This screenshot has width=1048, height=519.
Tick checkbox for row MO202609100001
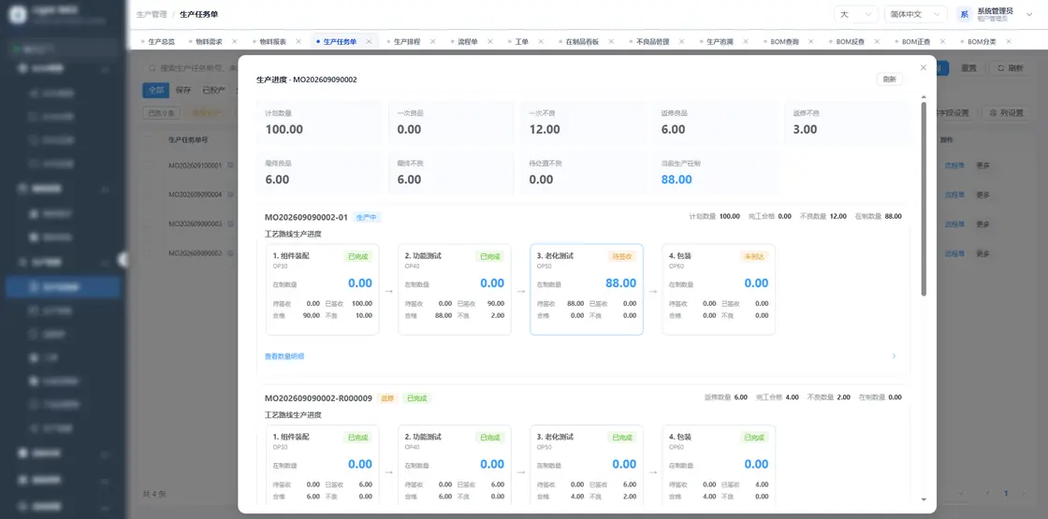click(151, 165)
